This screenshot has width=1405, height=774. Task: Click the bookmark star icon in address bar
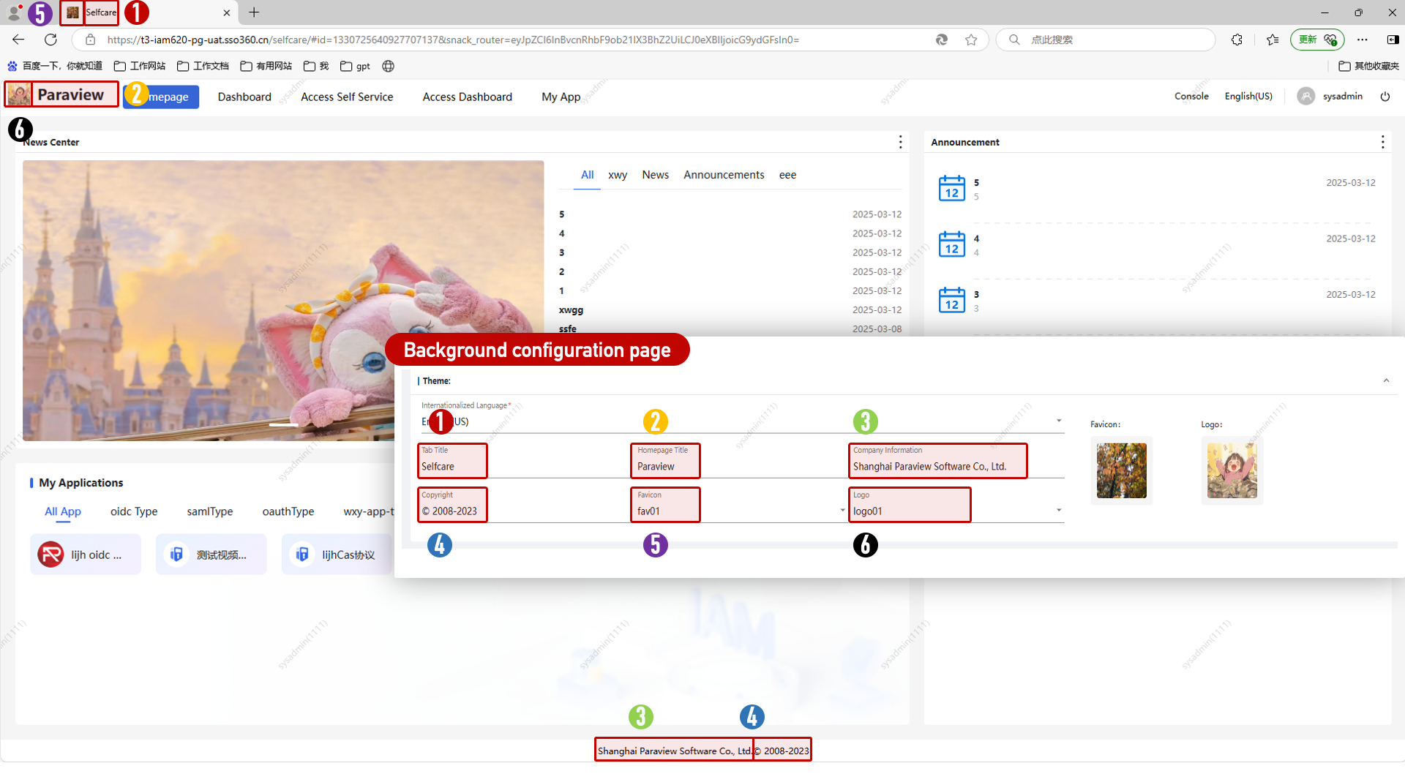[x=971, y=40]
